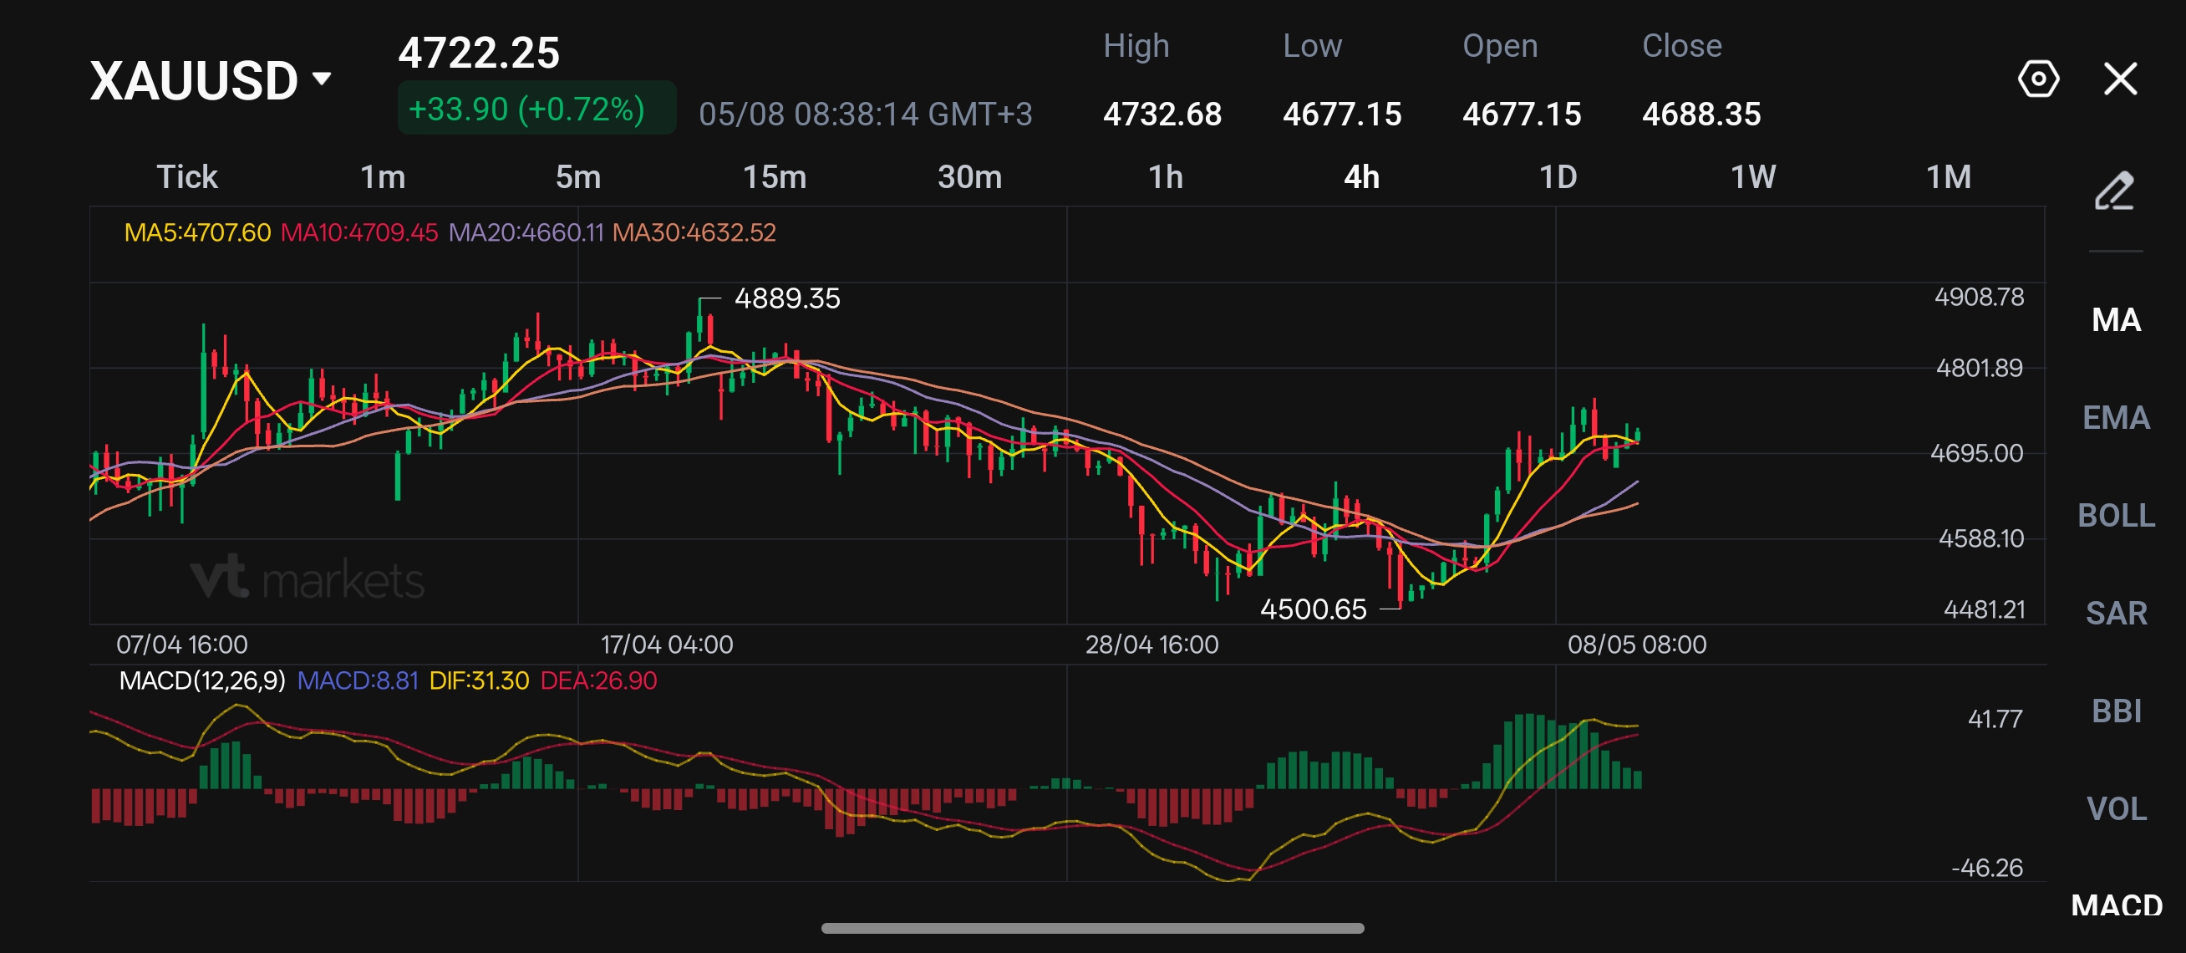This screenshot has width=2186, height=953.
Task: Show the BBI indicator
Action: tap(2116, 711)
